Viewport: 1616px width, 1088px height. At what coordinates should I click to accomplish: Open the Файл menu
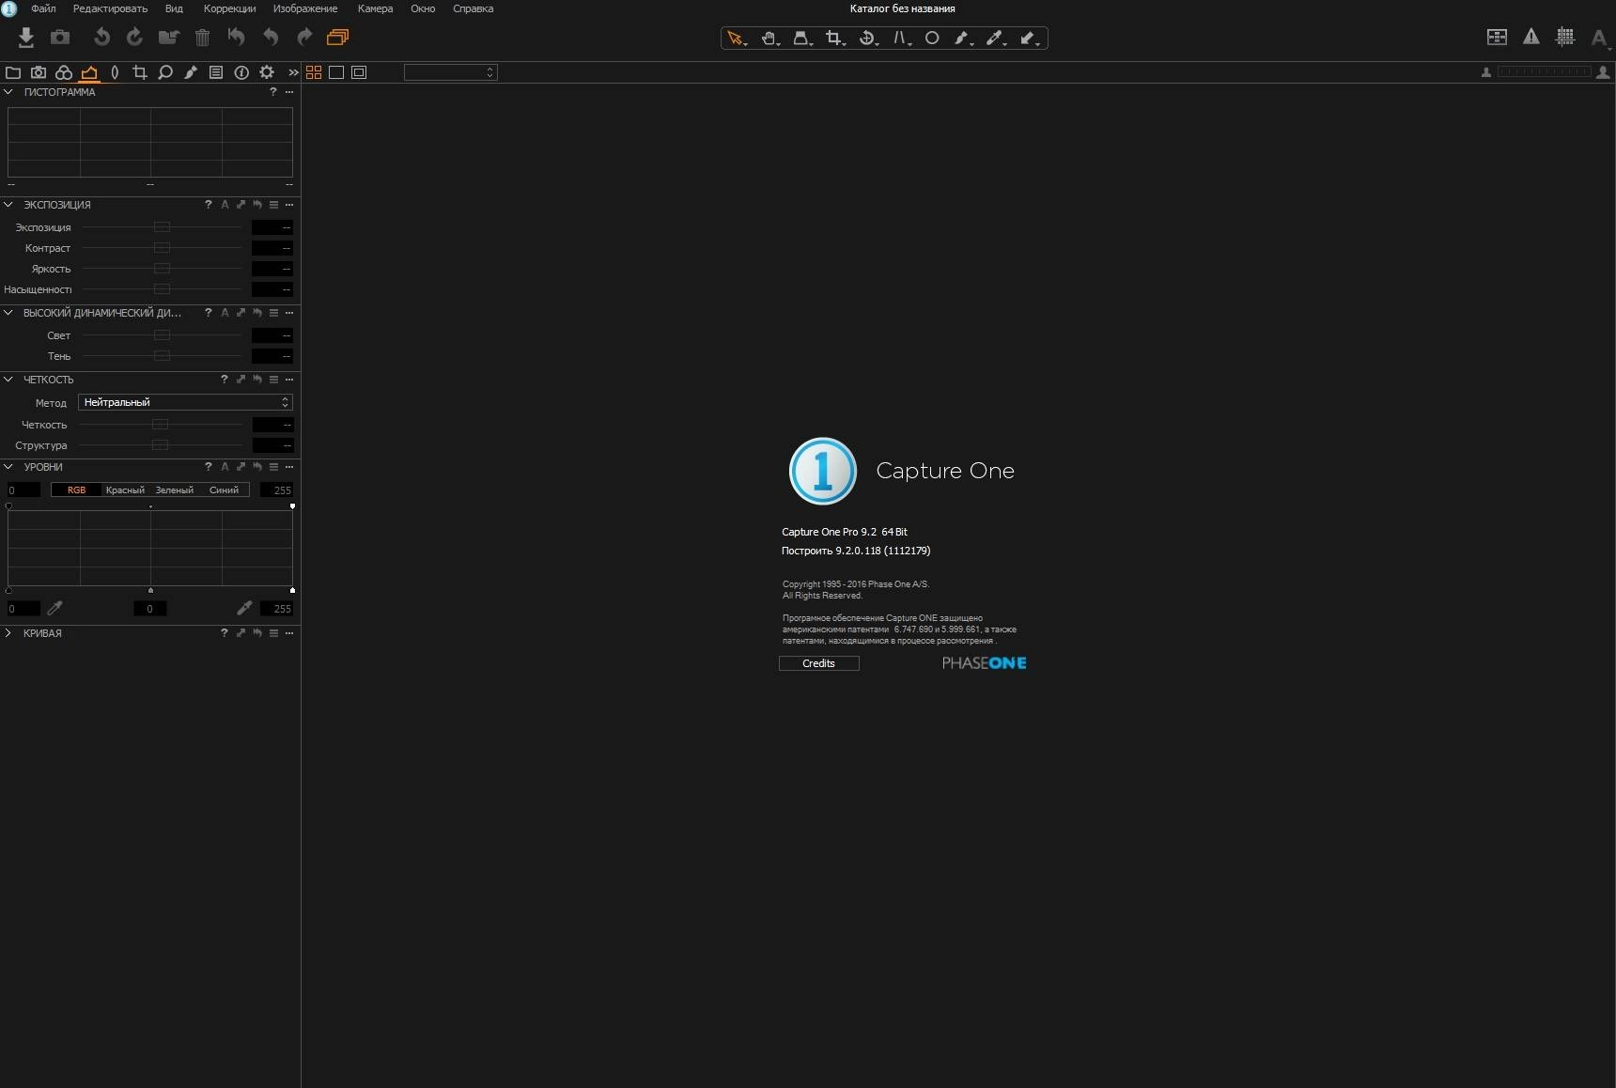click(43, 8)
